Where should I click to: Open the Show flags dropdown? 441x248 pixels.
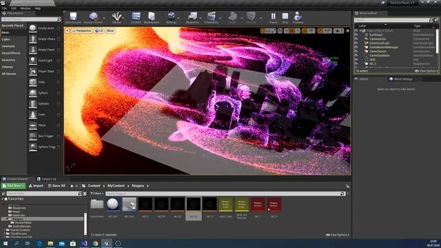click(110, 30)
